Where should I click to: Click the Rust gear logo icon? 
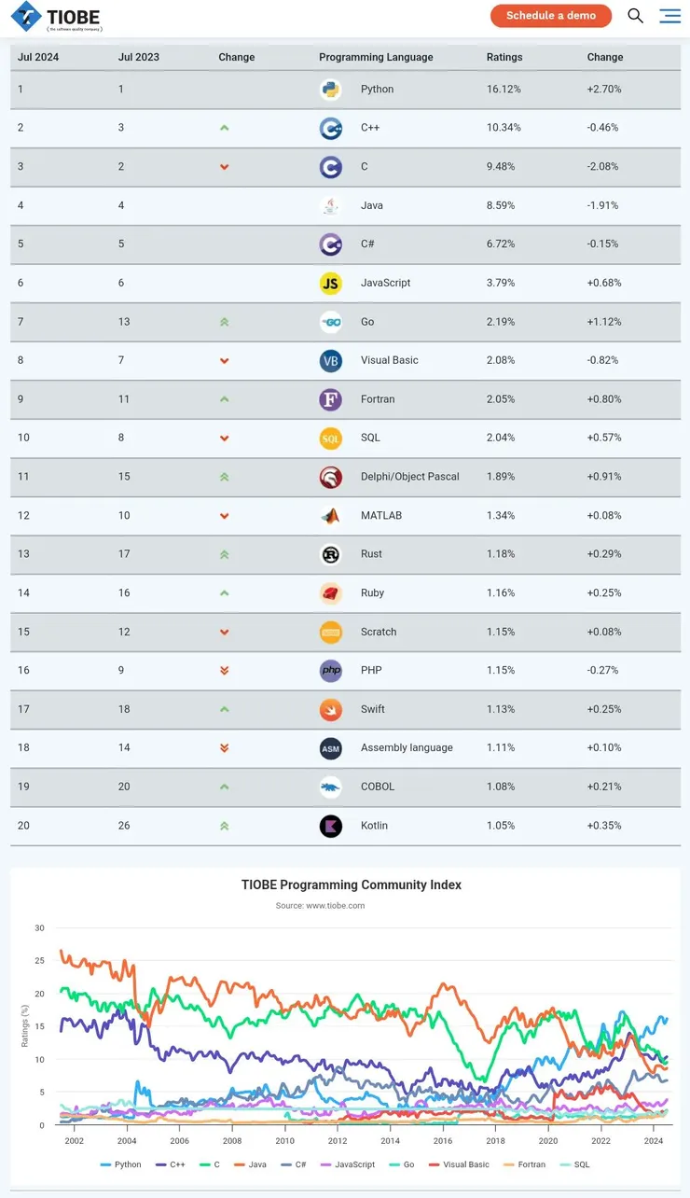pos(330,554)
